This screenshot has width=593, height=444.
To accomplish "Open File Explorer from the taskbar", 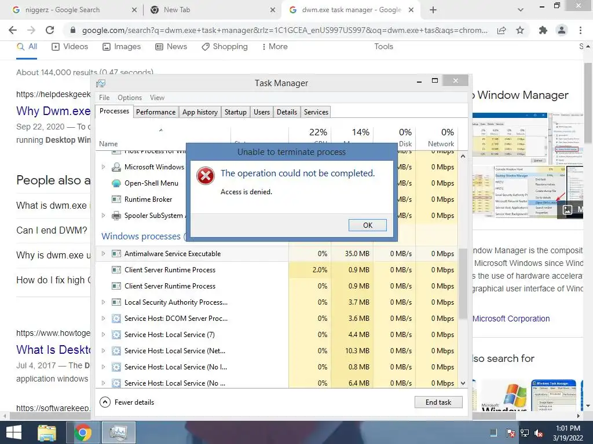I will [47, 432].
